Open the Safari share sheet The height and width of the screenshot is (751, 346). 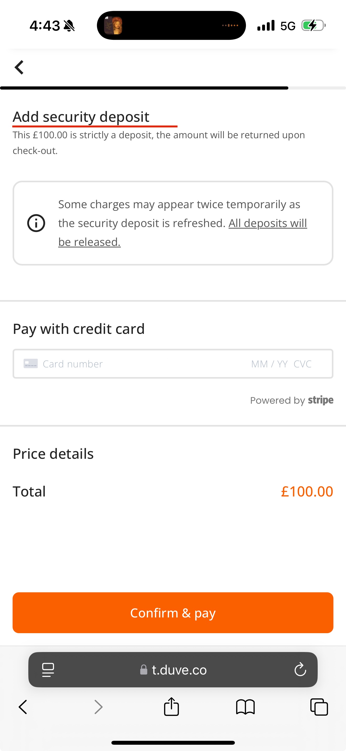coord(171,707)
